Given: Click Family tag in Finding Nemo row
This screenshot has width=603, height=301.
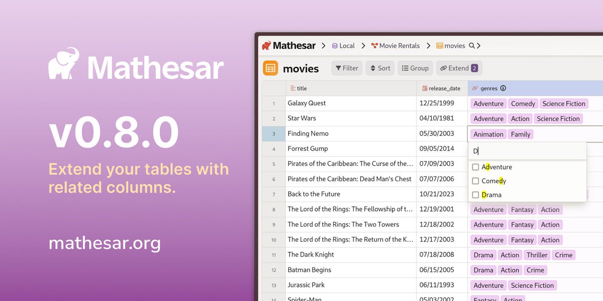Looking at the screenshot, I should [521, 134].
